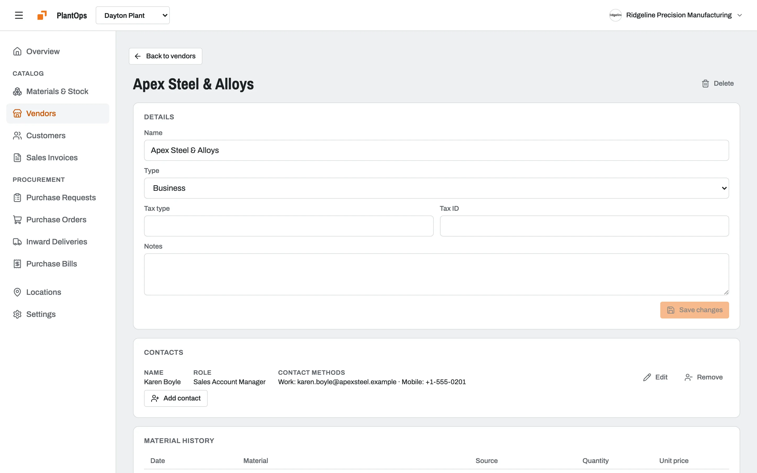Click the Tax ID input field
Screen dimensions: 757x473
point(584,226)
